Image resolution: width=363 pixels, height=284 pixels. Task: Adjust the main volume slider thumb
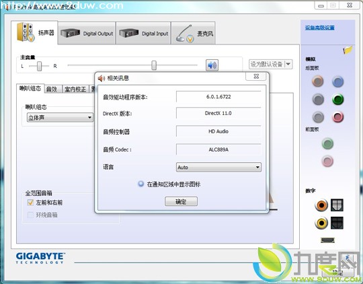154,65
